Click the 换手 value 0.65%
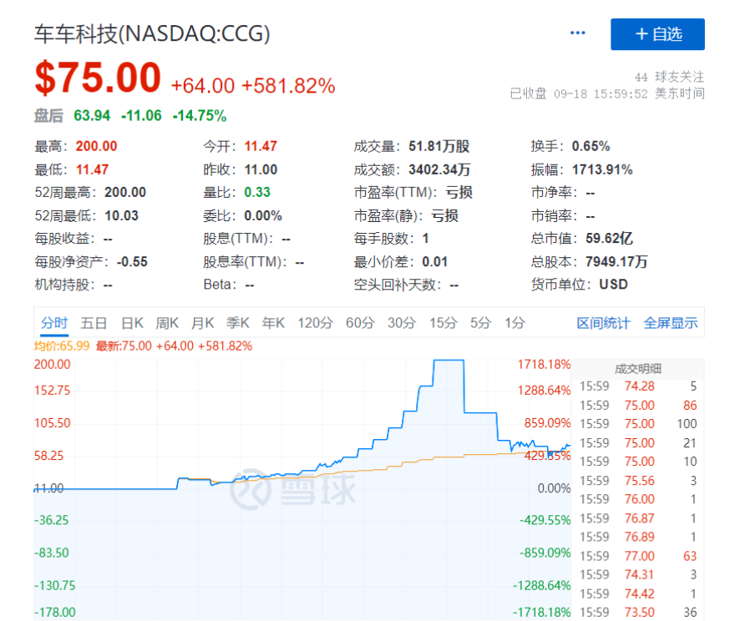735x621 pixels. tap(591, 146)
